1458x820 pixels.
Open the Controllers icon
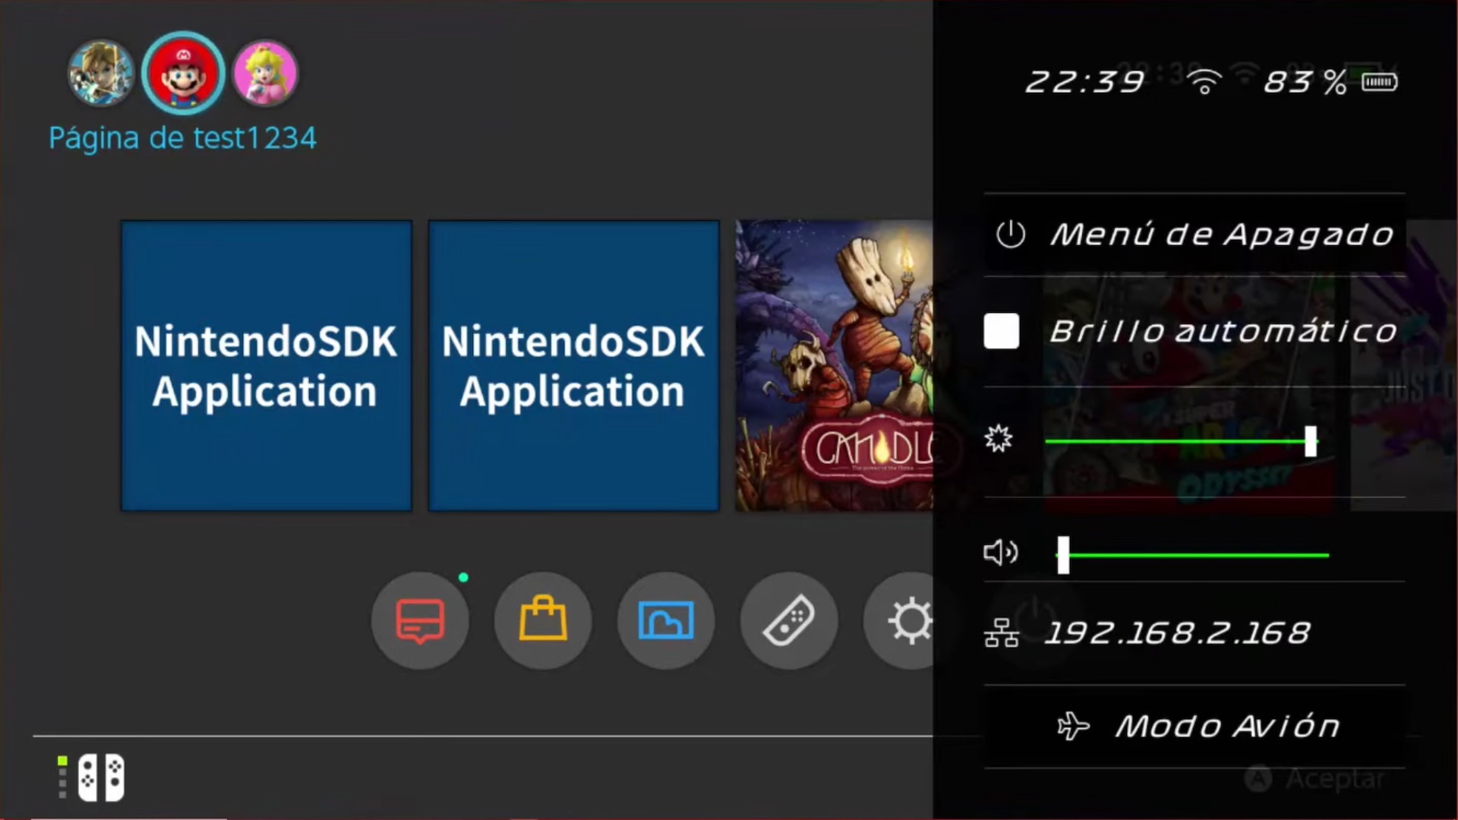click(x=789, y=620)
